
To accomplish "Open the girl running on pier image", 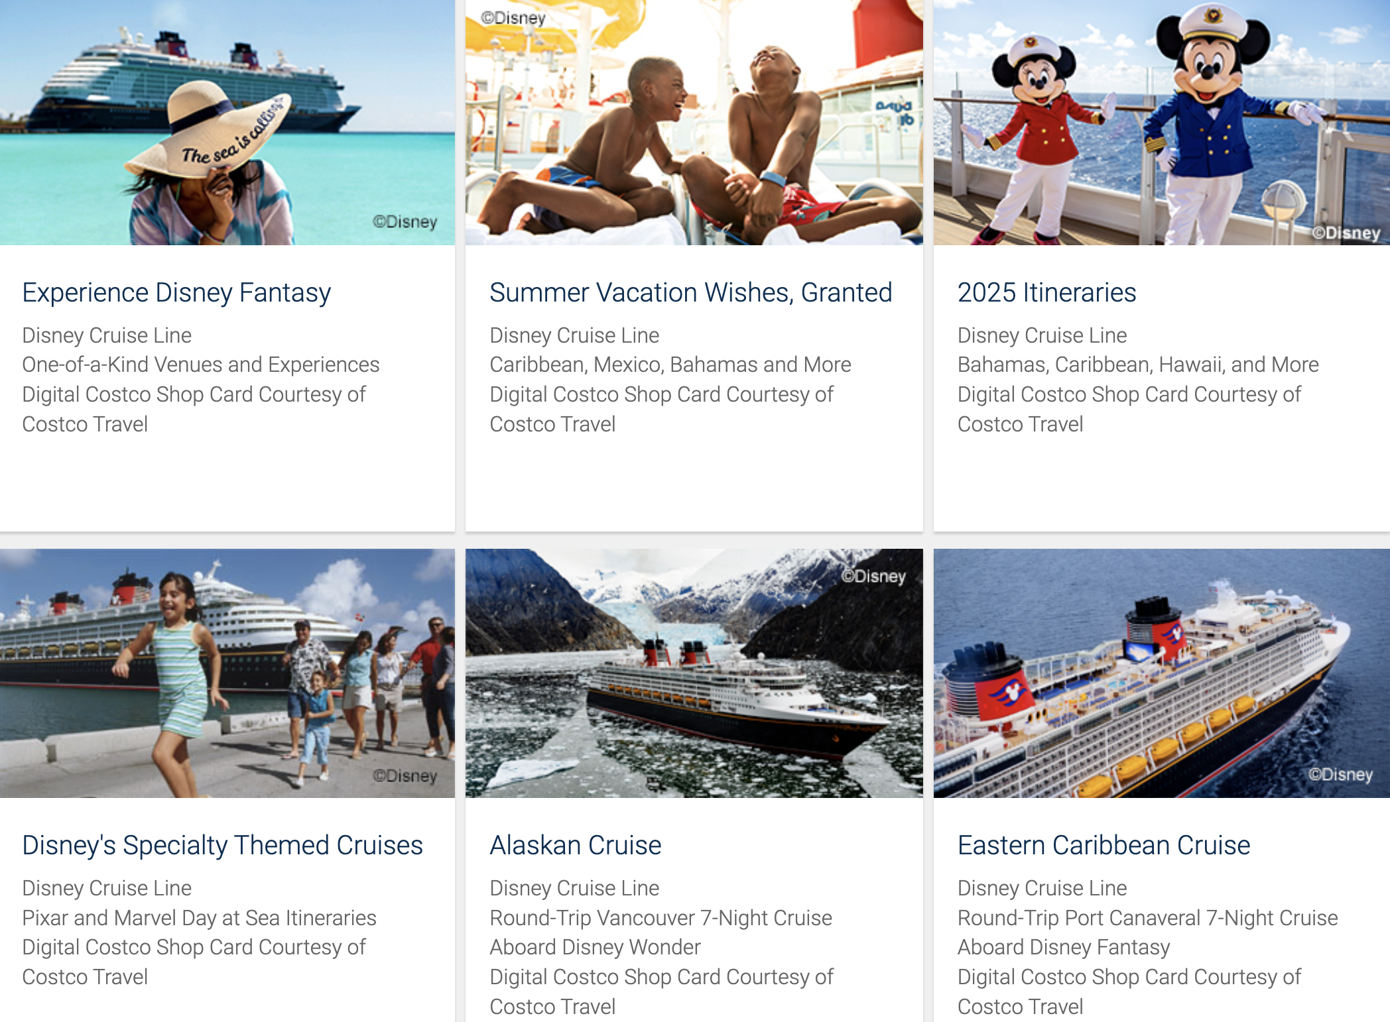I will [227, 673].
